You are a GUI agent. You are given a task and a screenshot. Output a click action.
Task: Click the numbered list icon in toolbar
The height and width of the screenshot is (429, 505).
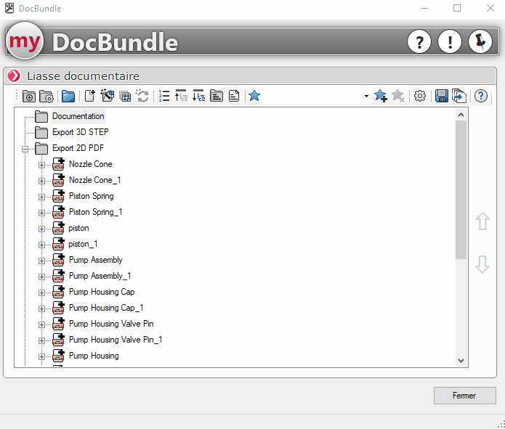(x=164, y=96)
